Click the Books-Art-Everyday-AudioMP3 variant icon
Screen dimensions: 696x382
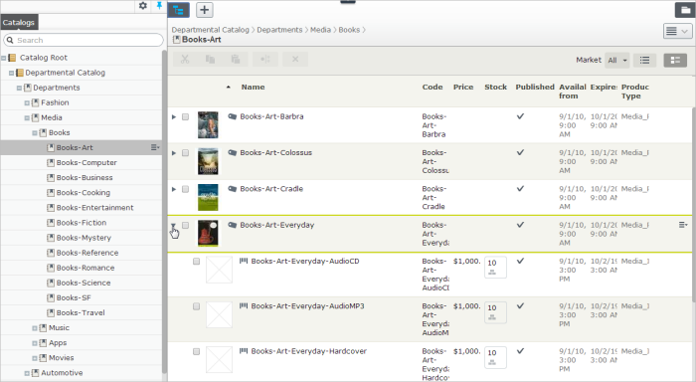[244, 305]
